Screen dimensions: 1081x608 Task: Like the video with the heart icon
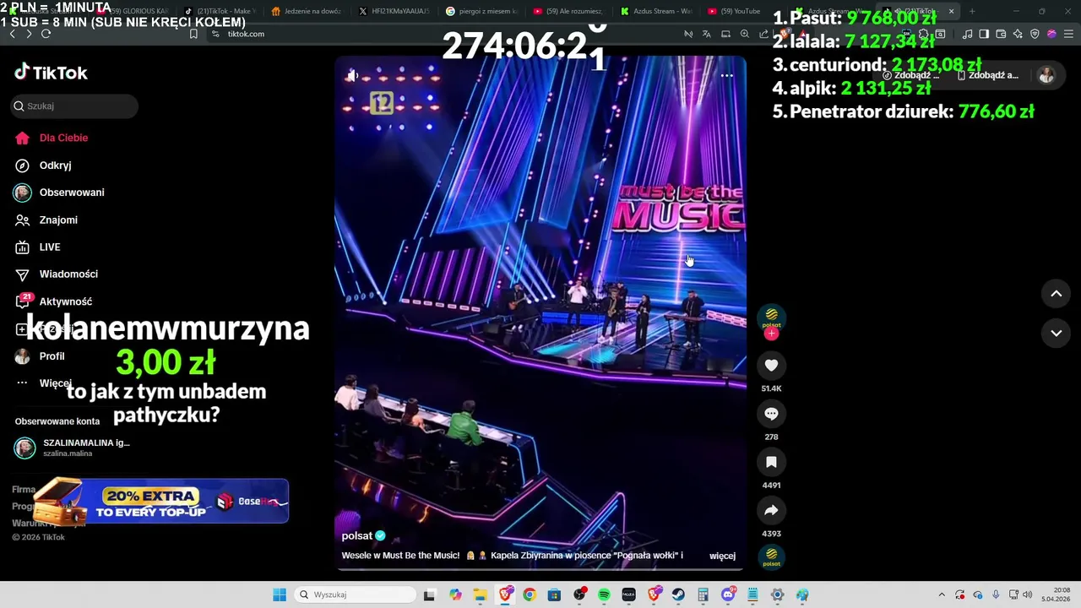771,365
